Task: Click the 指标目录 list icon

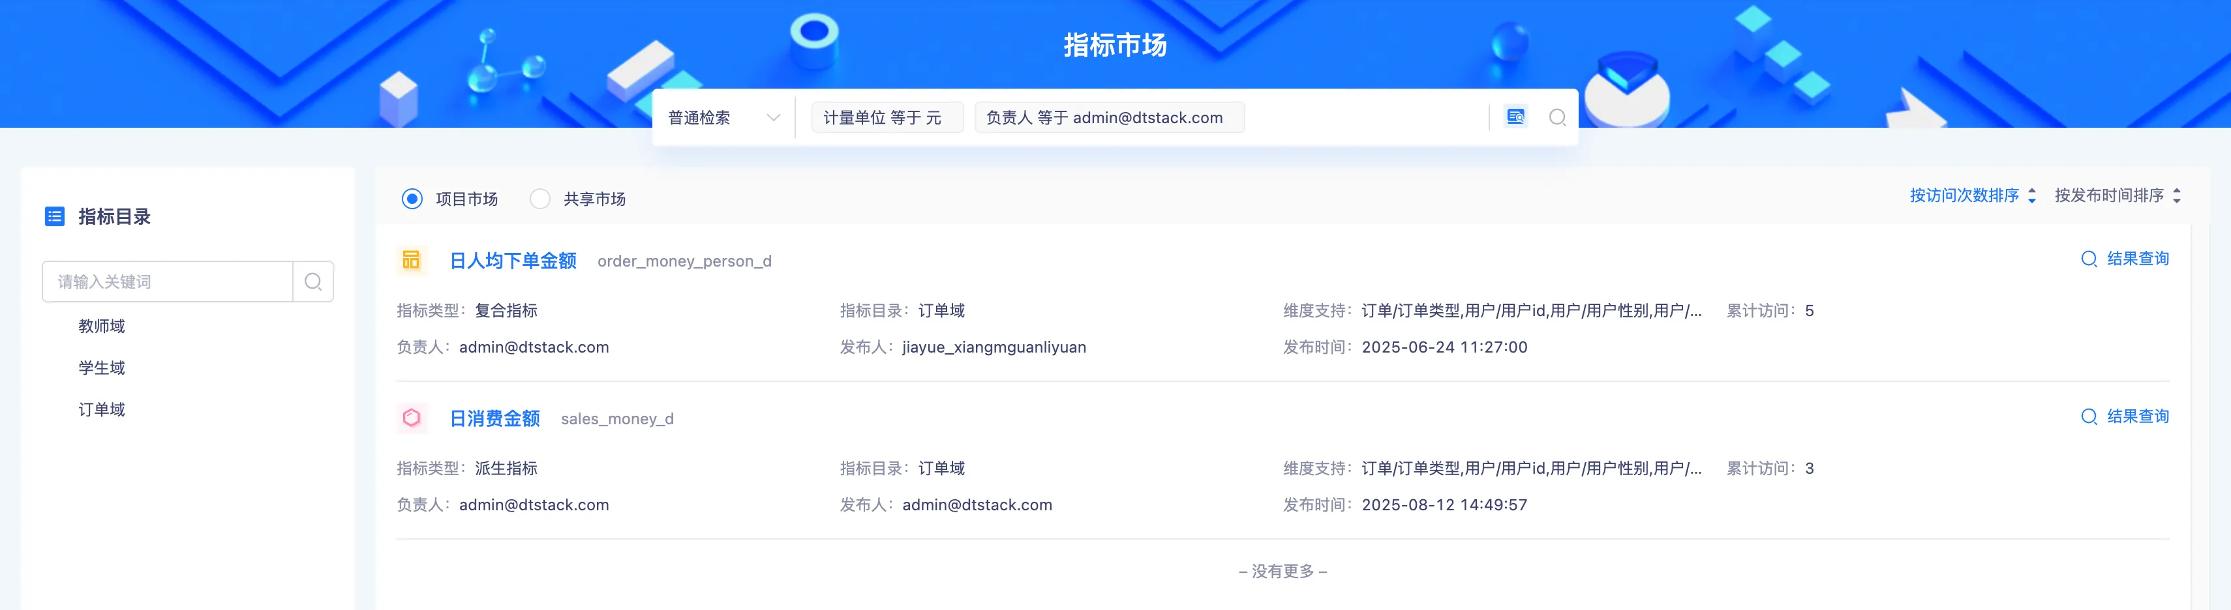Action: (x=55, y=216)
